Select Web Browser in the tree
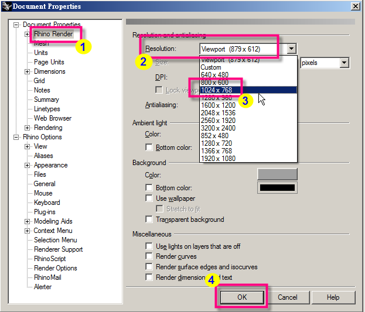 [53, 118]
